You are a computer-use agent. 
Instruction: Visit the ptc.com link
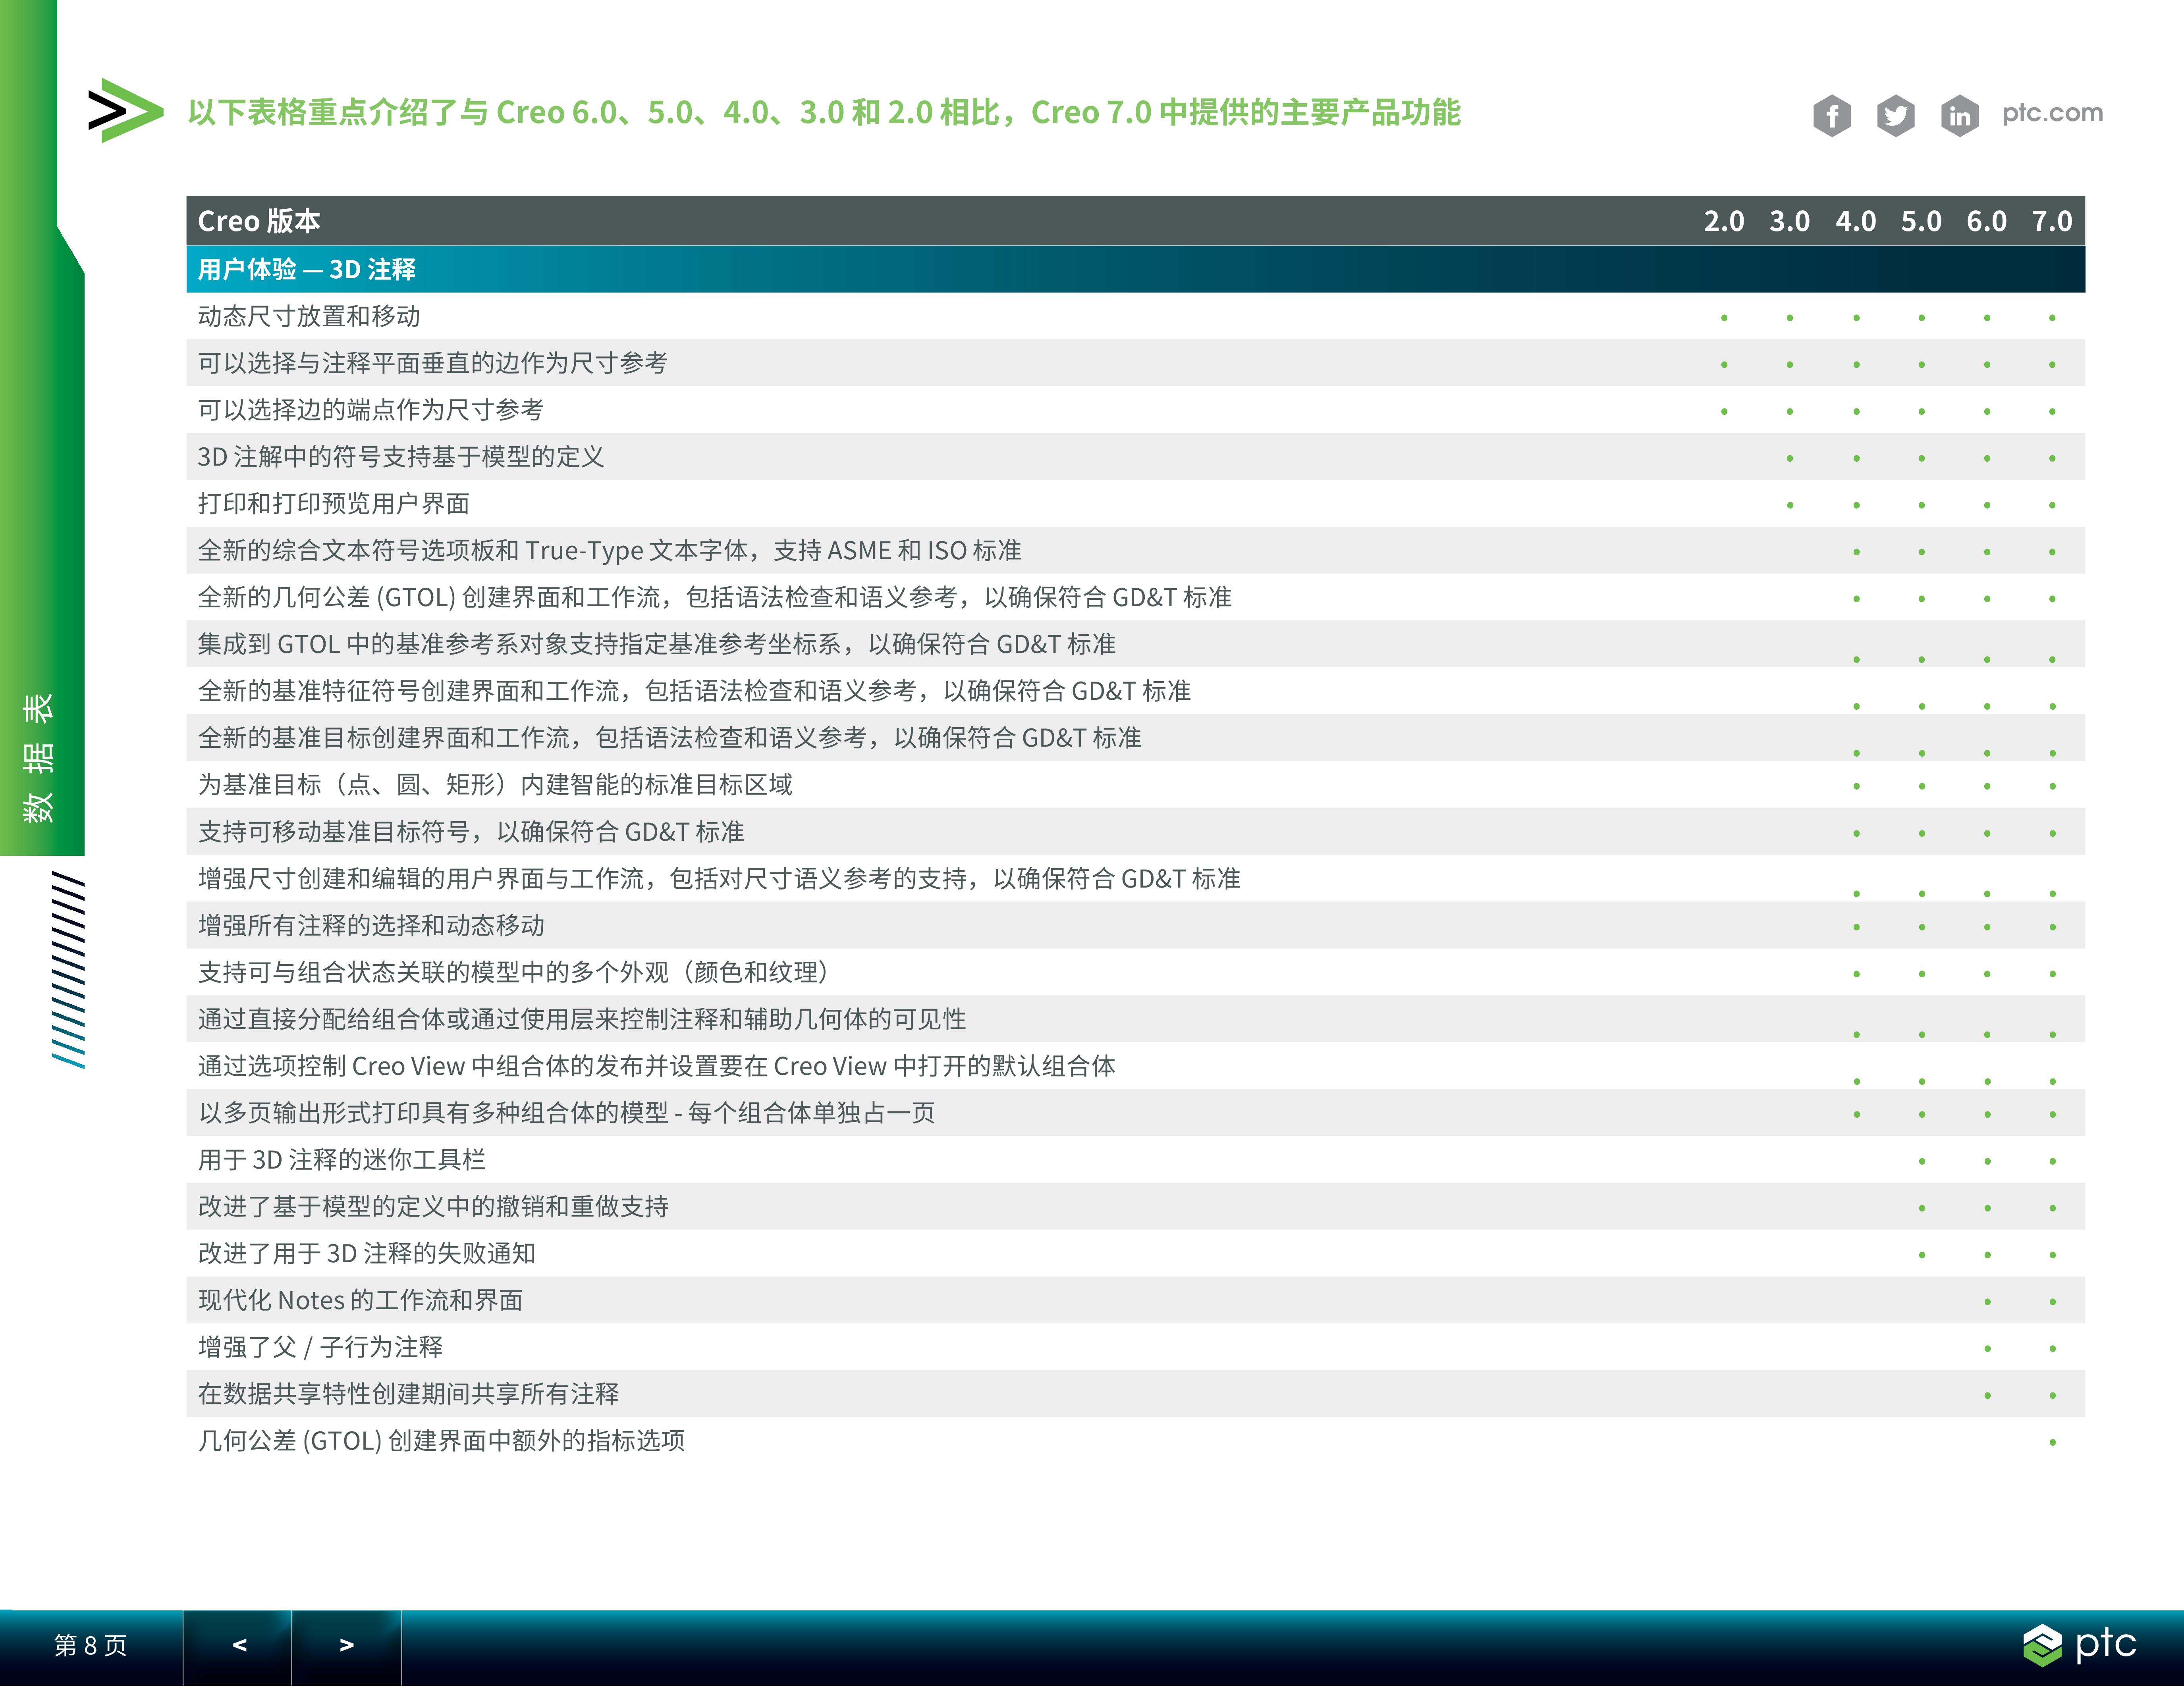point(2052,113)
